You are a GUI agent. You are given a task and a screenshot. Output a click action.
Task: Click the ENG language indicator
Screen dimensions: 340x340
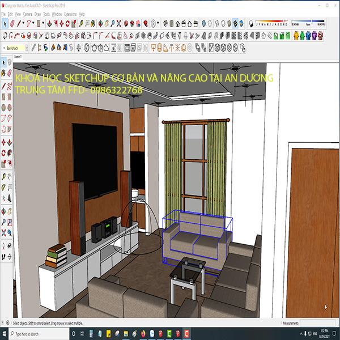coord(314,334)
